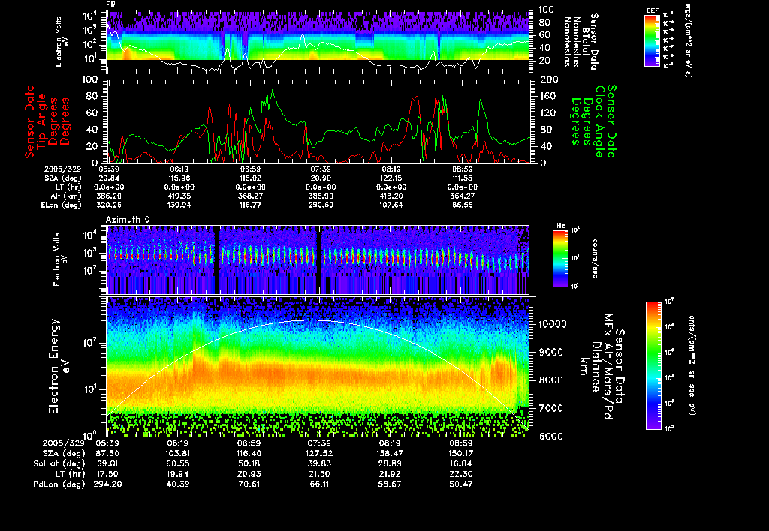Click the BTotal Nanoteslas axis label
Viewport: 769px width, 531px height.
click(x=581, y=42)
